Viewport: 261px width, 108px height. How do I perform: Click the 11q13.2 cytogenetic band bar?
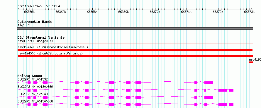coord(135,28)
